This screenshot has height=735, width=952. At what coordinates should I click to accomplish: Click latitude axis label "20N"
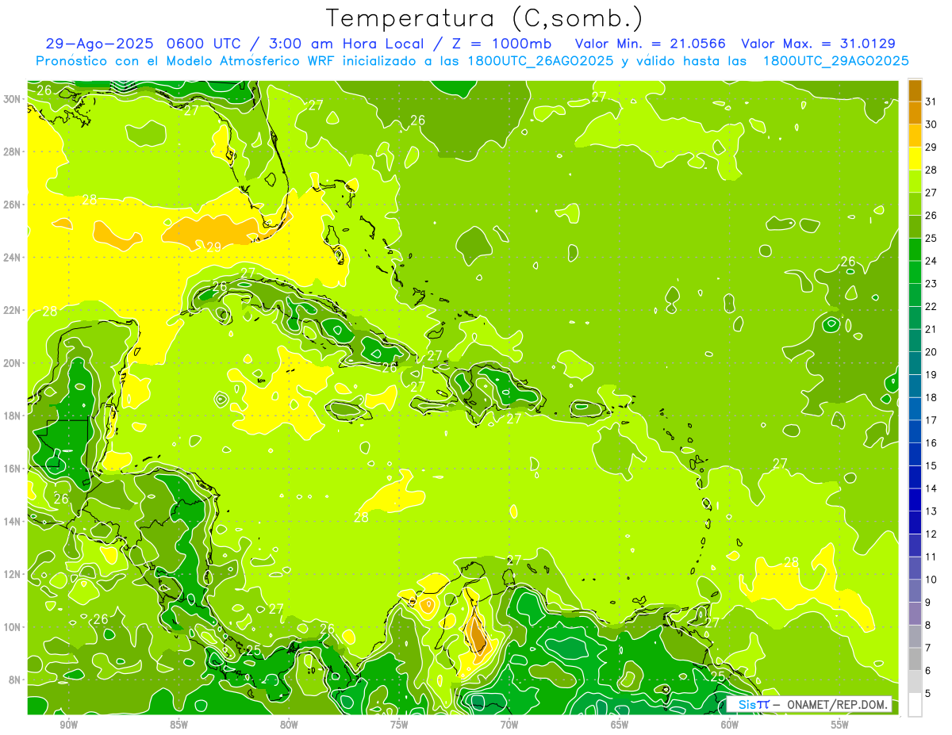tap(13, 363)
